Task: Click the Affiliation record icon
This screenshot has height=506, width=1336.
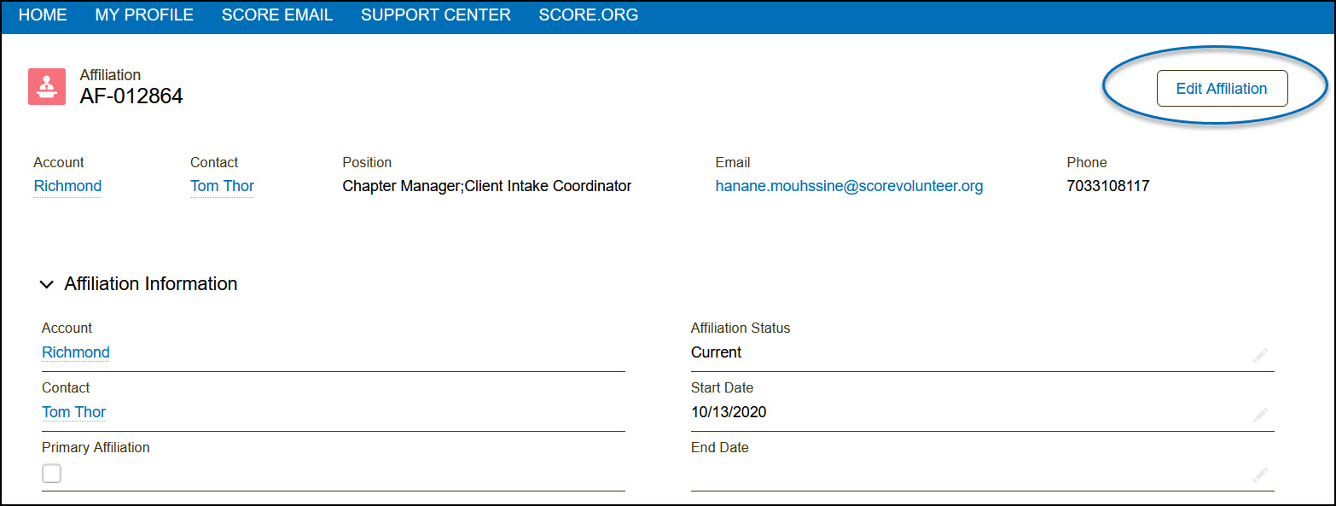Action: (47, 87)
